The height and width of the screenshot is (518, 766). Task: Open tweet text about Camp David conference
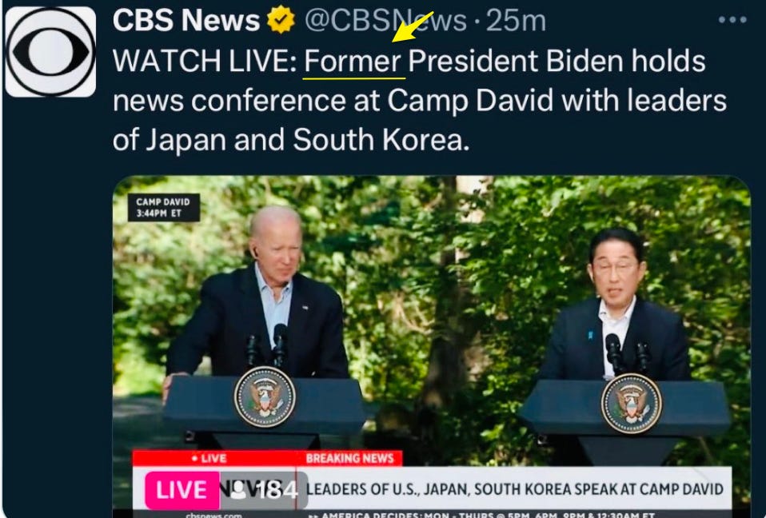coord(420,101)
